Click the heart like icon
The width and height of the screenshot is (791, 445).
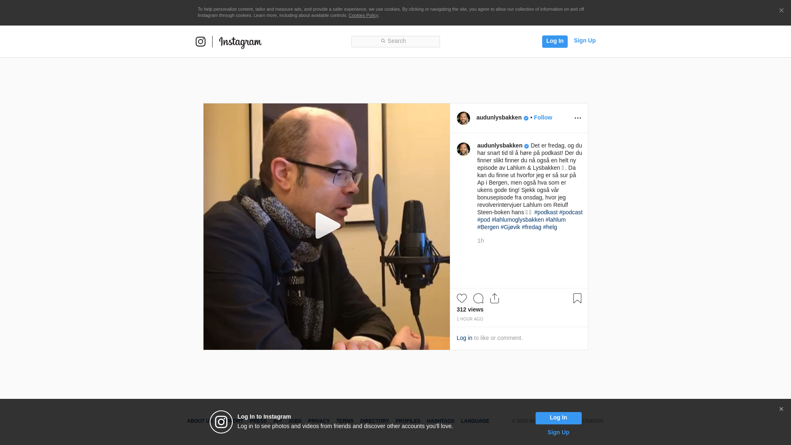coord(461,298)
